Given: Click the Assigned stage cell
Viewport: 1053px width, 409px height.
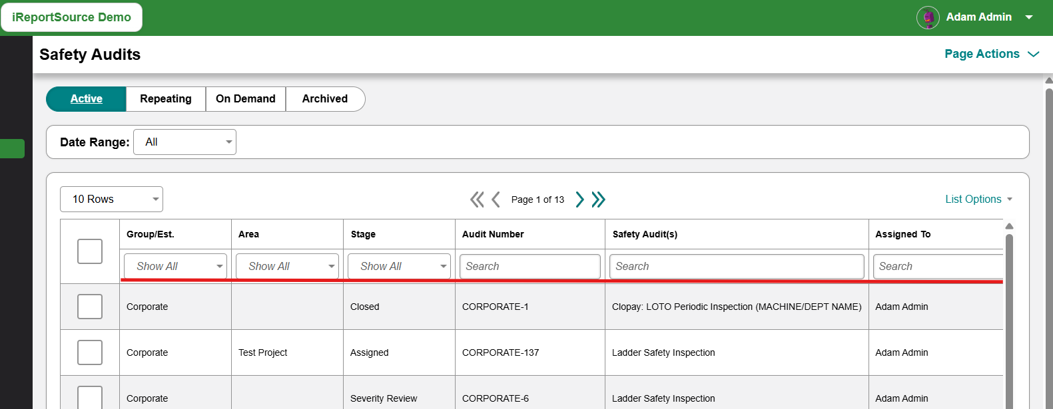Looking at the screenshot, I should tap(370, 352).
